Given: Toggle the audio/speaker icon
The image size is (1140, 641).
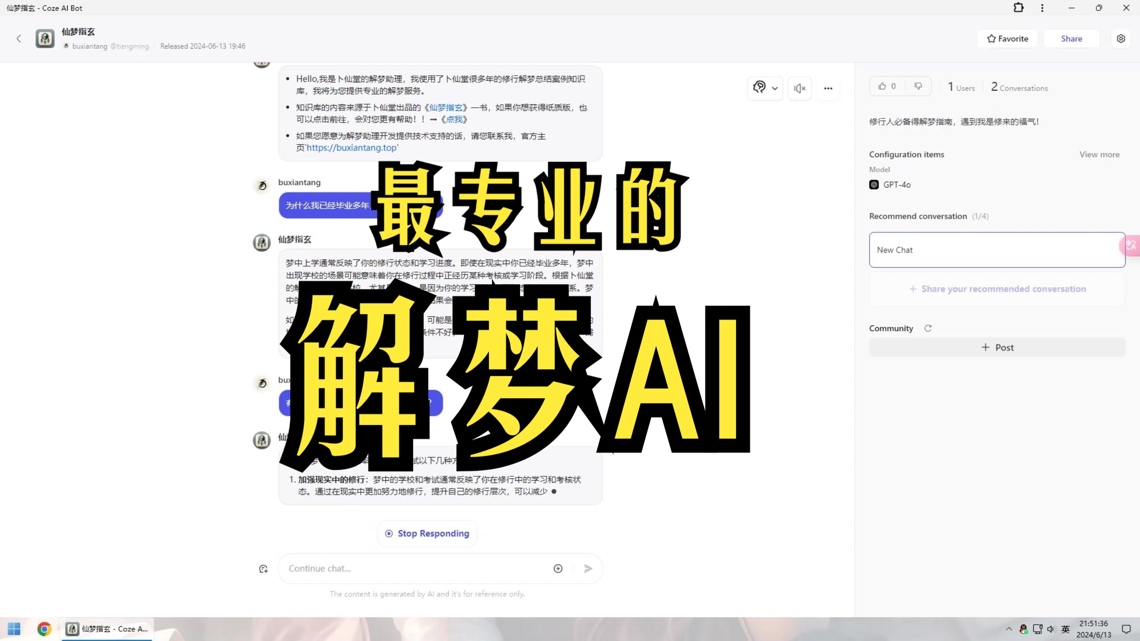Looking at the screenshot, I should point(799,88).
